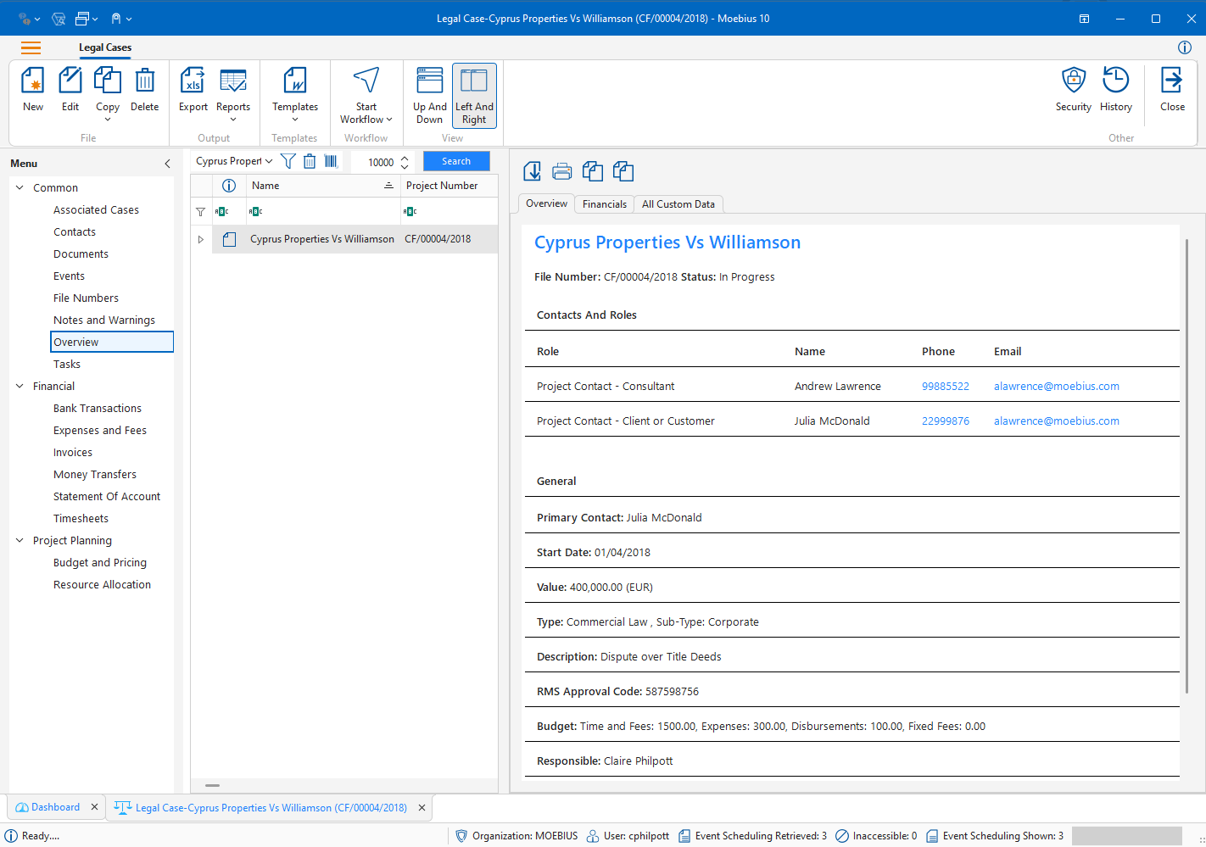The height and width of the screenshot is (847, 1206).
Task: Clear the search filter using the trash icon
Action: point(309,160)
